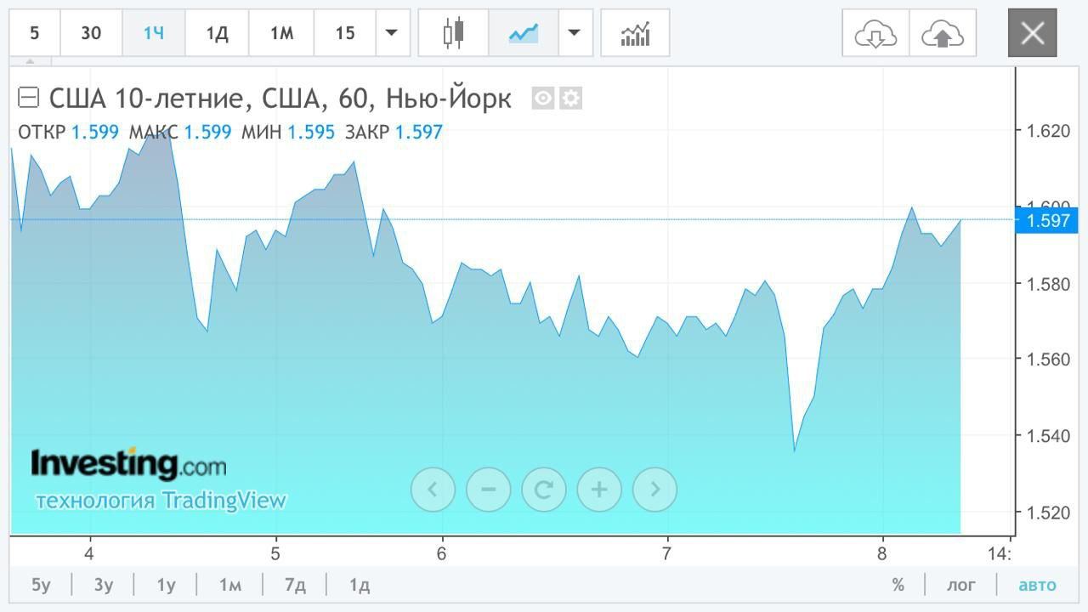
Task: Click the cloud download icon
Action: tap(875, 34)
